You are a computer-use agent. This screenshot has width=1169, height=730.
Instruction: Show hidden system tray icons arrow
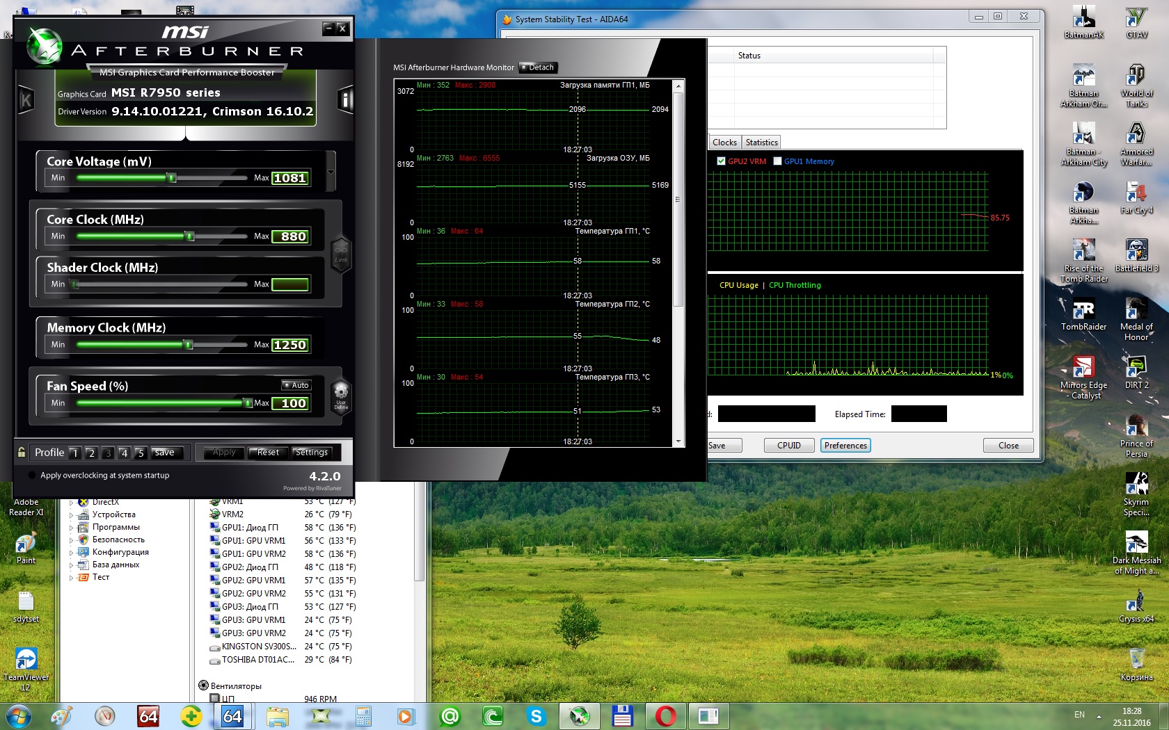point(1099,715)
